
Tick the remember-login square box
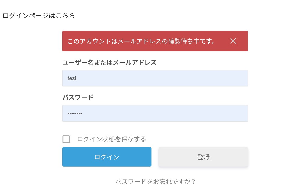[66, 139]
